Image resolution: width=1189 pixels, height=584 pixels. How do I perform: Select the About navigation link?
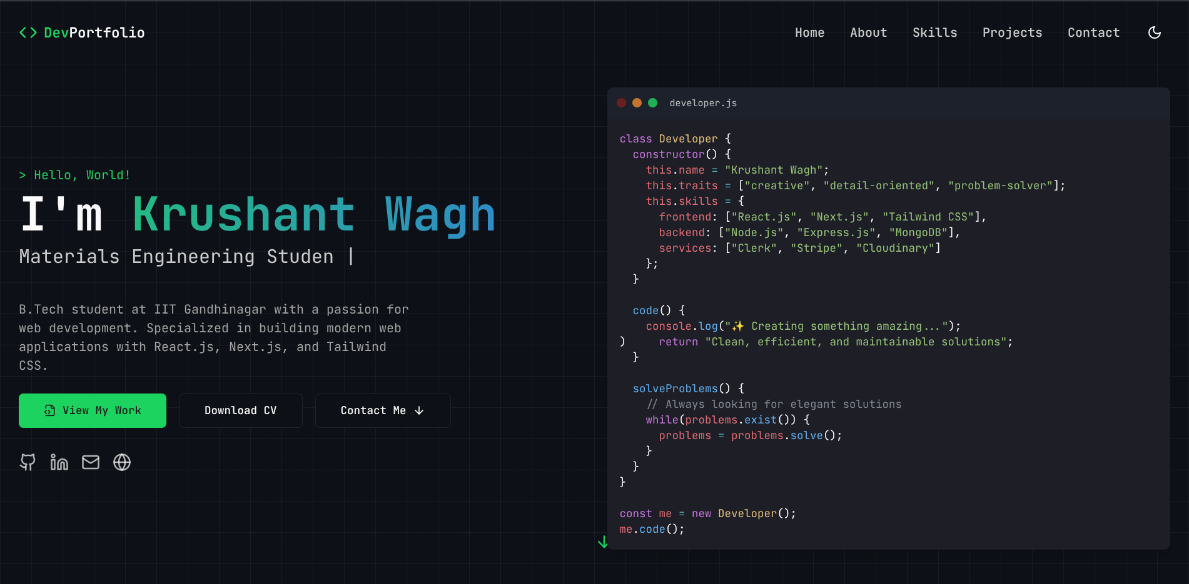pos(868,32)
